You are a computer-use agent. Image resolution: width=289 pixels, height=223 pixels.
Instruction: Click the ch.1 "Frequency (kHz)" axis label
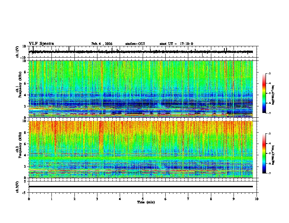coord(20,85)
